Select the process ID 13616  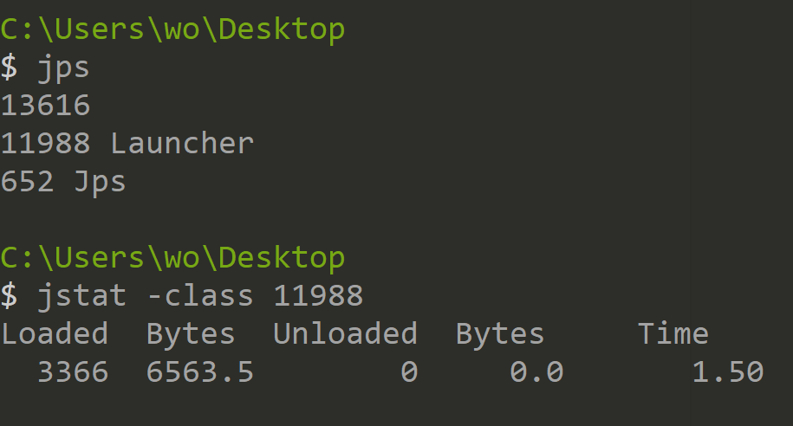point(45,106)
